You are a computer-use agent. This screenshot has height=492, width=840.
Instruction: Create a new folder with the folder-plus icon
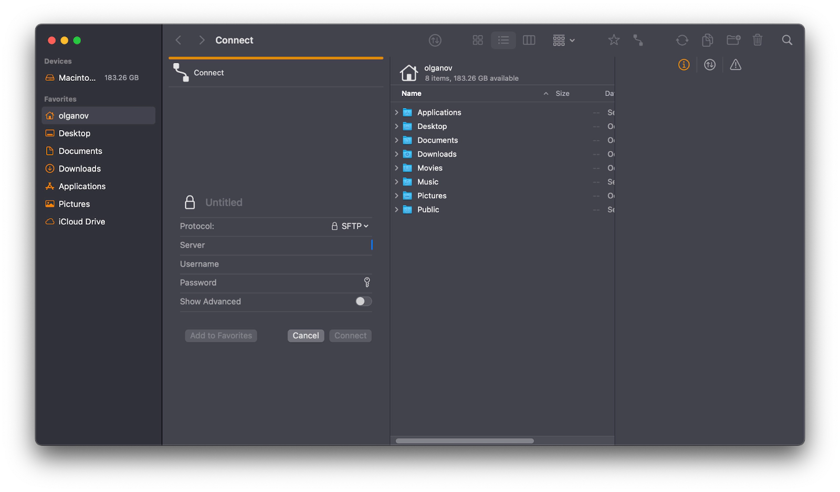click(x=733, y=40)
